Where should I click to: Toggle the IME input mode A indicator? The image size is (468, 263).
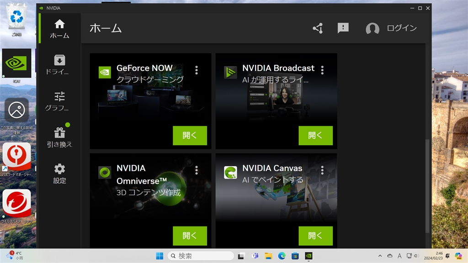(x=399, y=256)
